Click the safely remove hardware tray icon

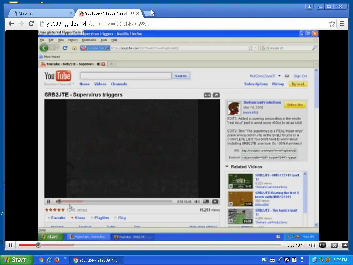click(321, 260)
